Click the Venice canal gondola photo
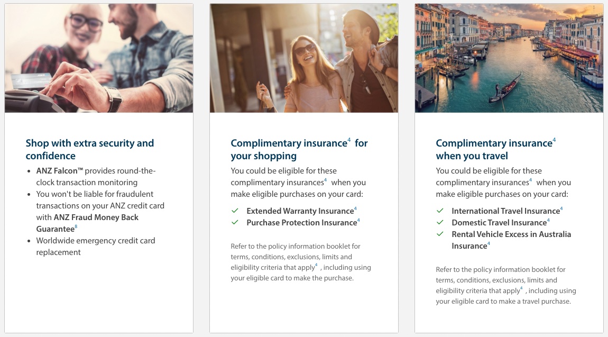The height and width of the screenshot is (337, 608). pos(509,58)
